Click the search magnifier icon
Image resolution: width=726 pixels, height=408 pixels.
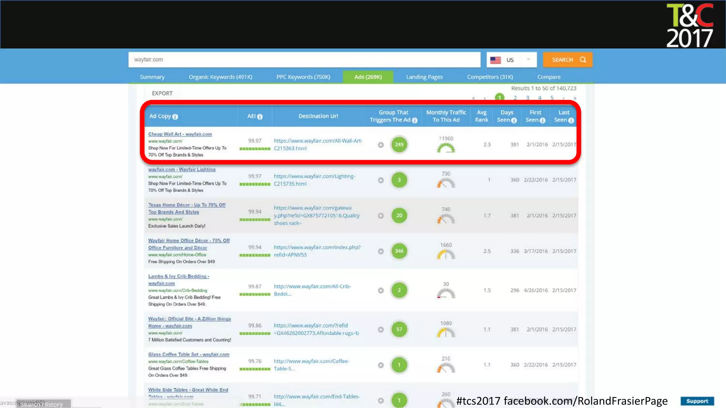click(583, 59)
